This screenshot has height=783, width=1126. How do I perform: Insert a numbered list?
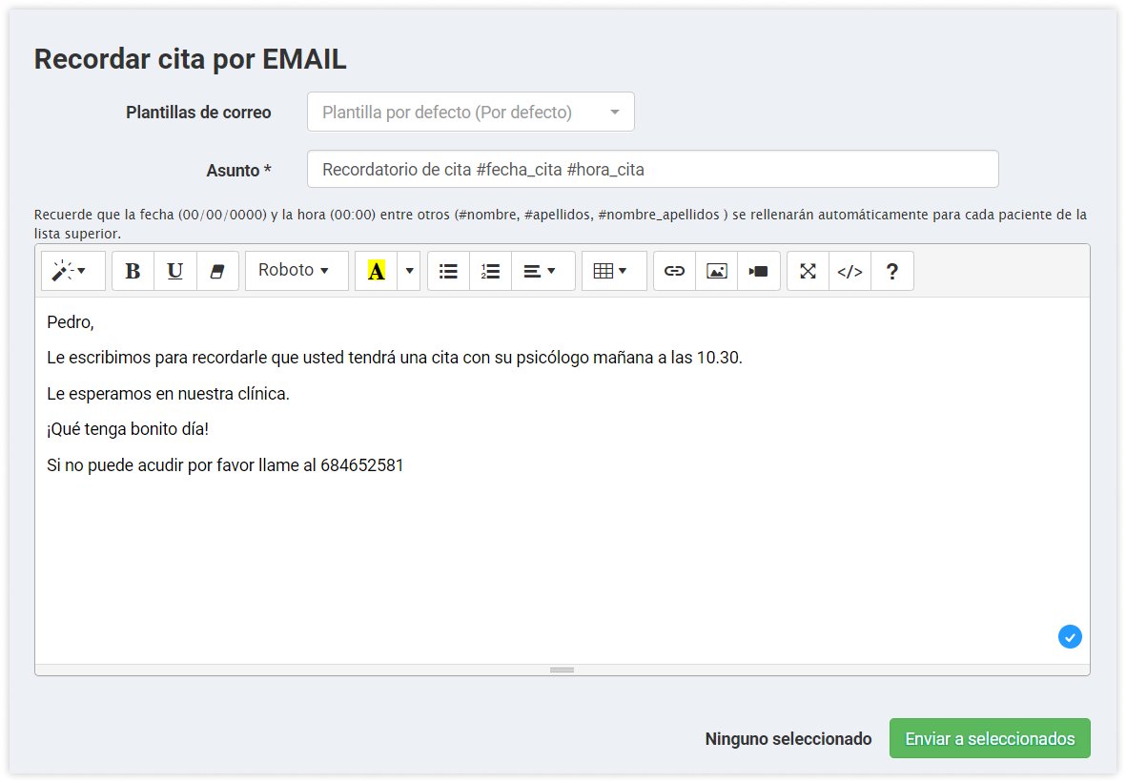(x=490, y=271)
